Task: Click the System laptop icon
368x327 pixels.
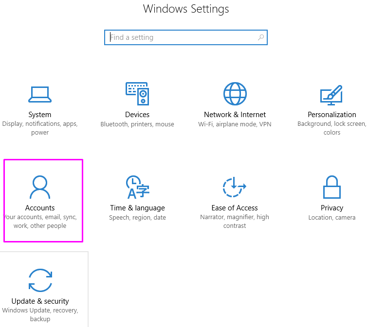Action: click(x=40, y=94)
